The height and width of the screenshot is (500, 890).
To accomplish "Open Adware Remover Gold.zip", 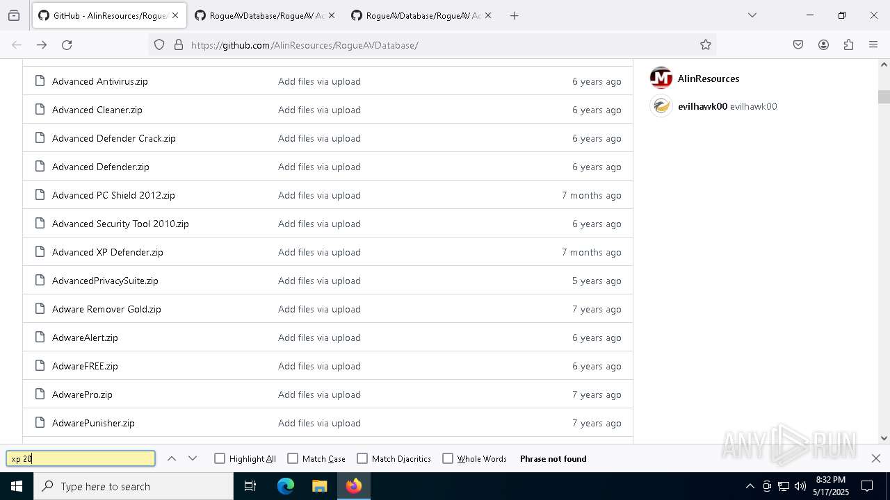I will [x=106, y=309].
